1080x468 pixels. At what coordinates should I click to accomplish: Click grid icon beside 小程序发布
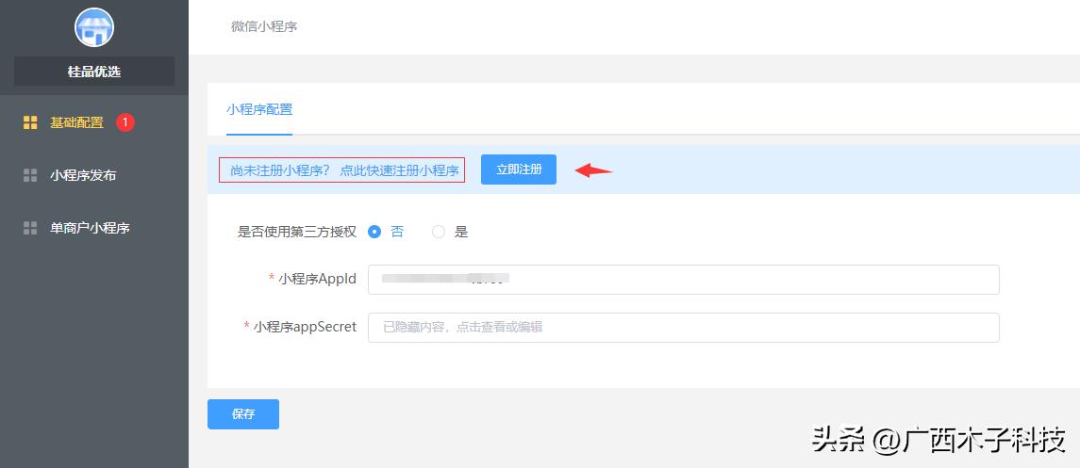coord(30,175)
